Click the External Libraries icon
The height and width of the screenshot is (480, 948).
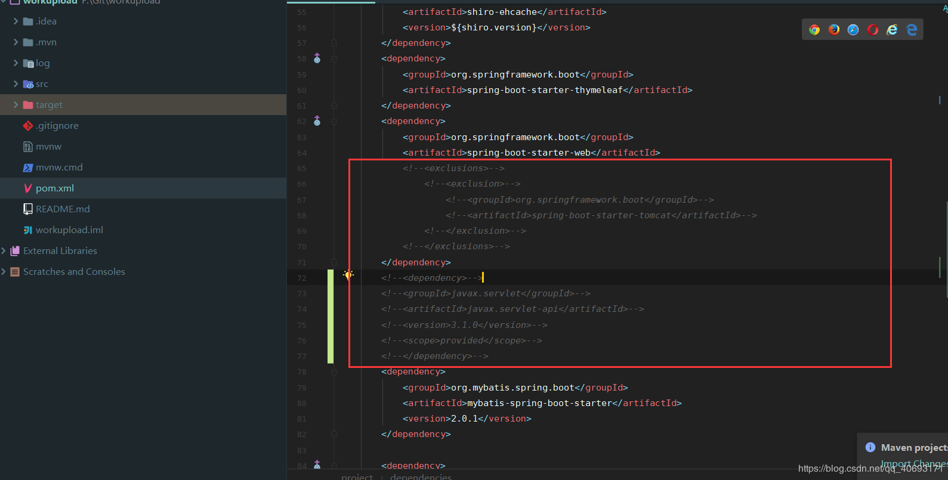click(x=16, y=251)
